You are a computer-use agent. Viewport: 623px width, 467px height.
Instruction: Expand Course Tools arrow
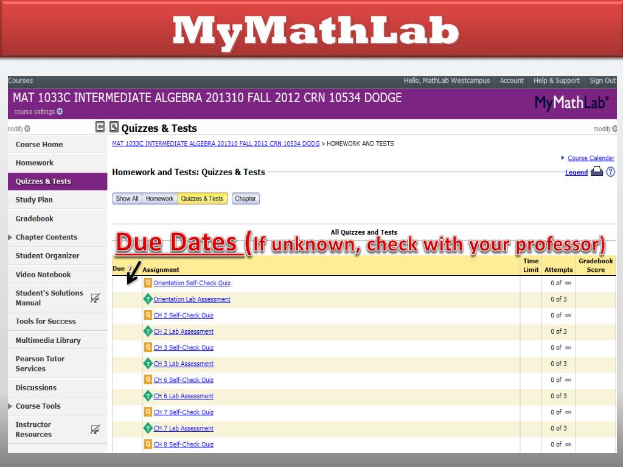(10, 406)
